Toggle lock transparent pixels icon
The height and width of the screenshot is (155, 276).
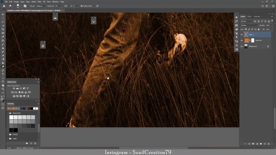coord(246,29)
